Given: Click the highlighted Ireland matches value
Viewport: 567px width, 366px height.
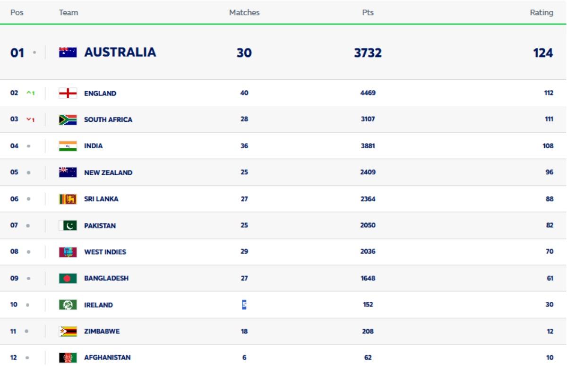Looking at the screenshot, I should pos(244,305).
